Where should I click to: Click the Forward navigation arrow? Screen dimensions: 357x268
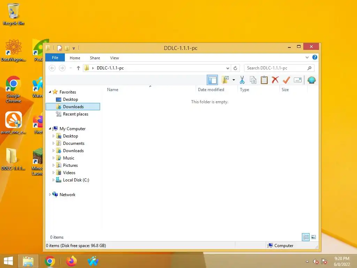[62, 68]
